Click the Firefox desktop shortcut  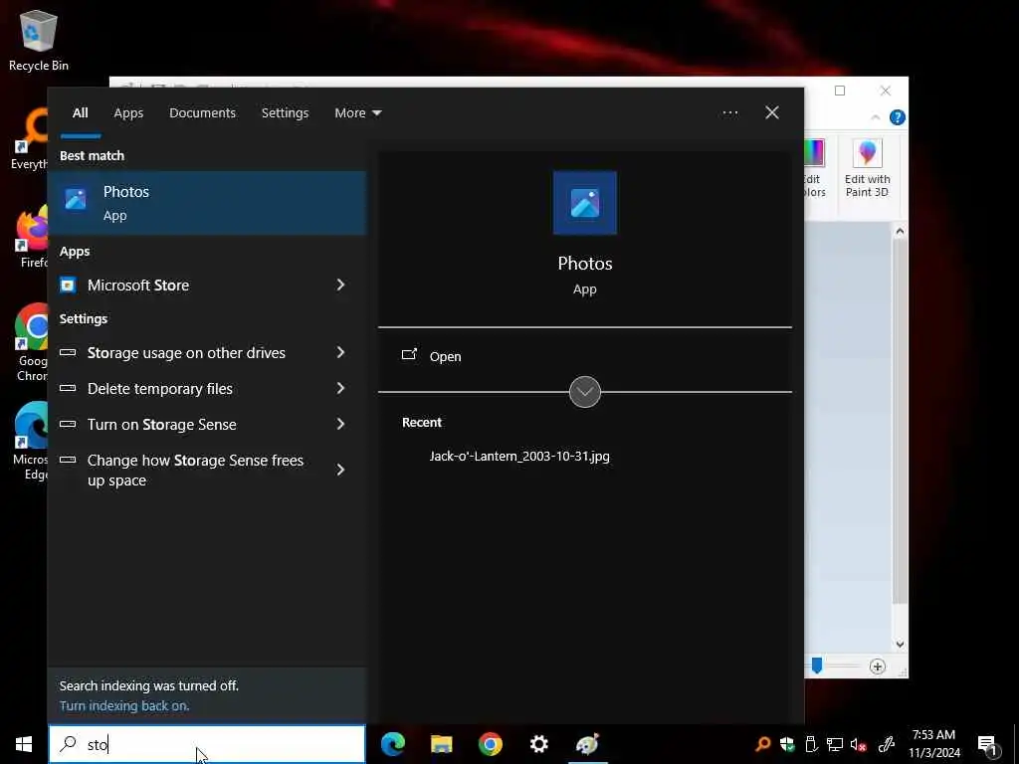coord(33,237)
